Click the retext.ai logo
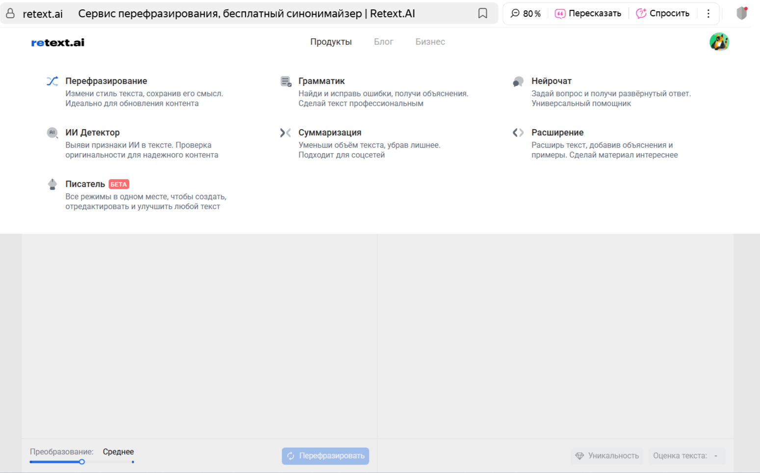Viewport: 760px width, 473px height. 58,43
